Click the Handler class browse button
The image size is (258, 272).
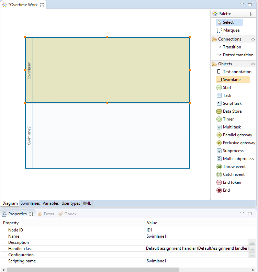[x=252, y=249]
